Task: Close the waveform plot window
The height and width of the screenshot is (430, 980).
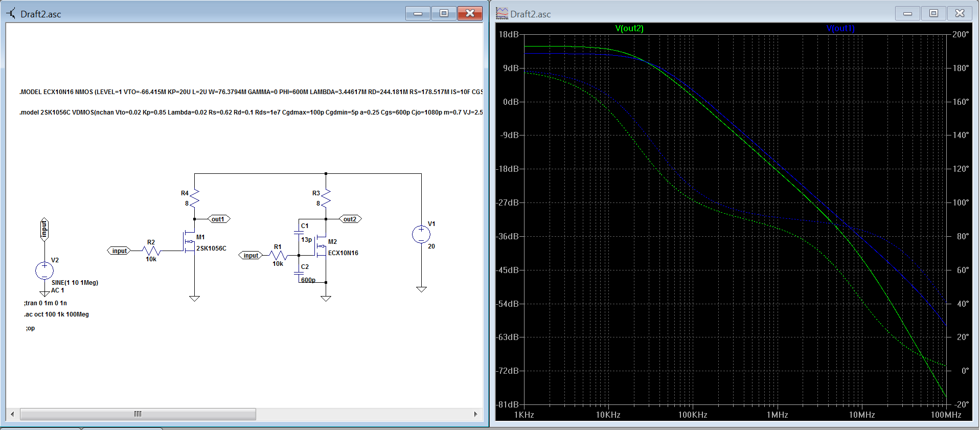Action: (x=960, y=13)
